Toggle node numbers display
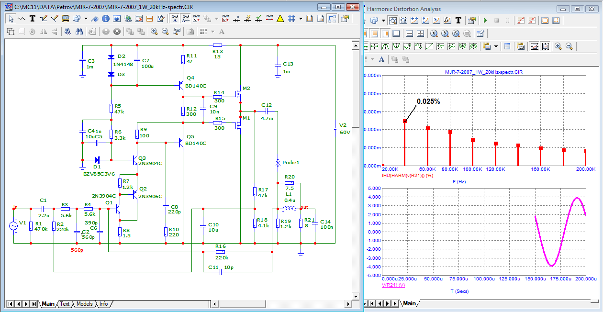 tap(197, 19)
